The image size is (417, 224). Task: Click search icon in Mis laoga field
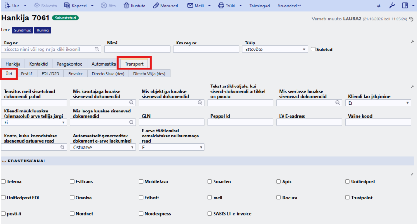point(132,122)
